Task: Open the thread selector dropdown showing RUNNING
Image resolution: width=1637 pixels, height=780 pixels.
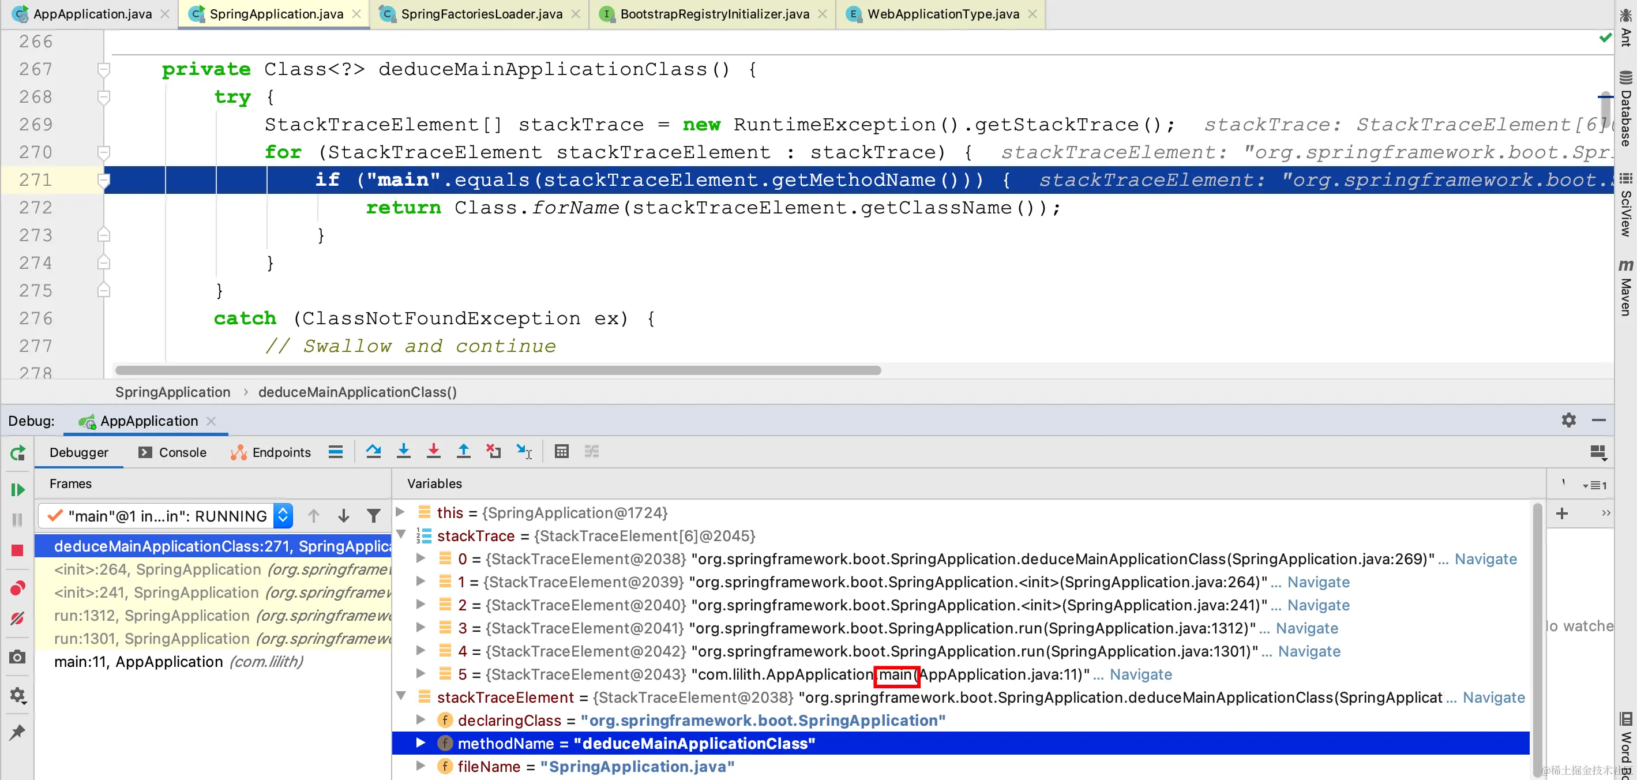Action: click(283, 516)
